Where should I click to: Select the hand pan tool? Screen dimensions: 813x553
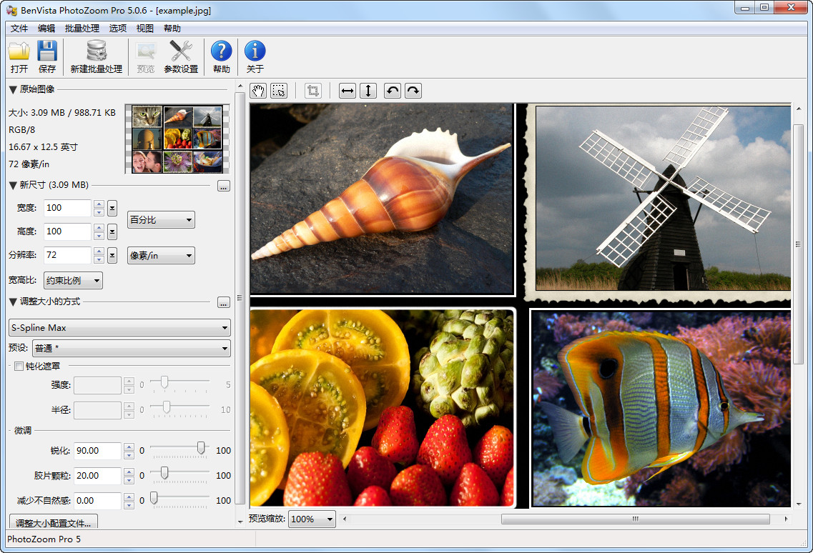259,91
